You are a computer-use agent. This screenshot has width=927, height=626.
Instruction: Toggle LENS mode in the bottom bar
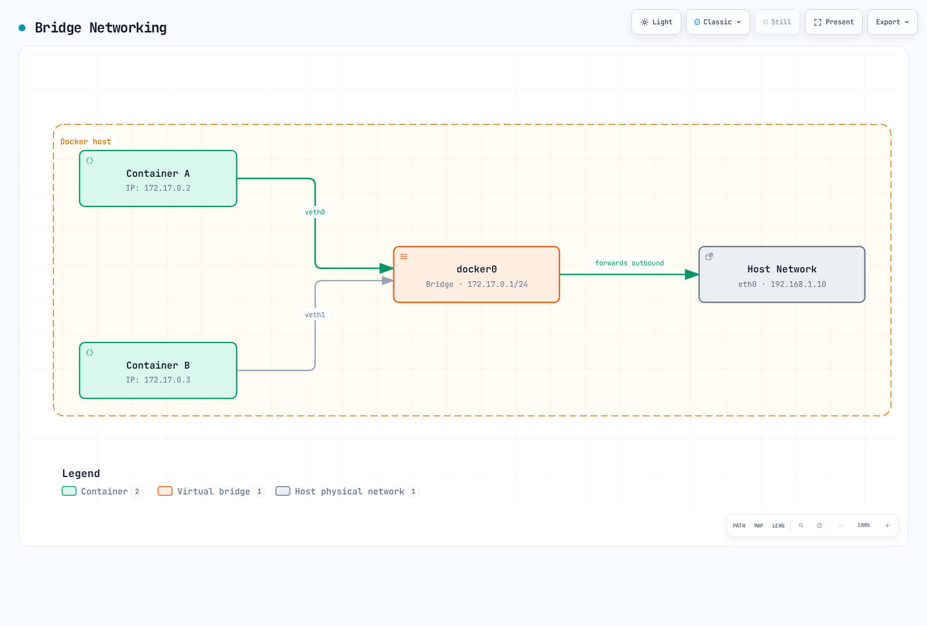pos(778,526)
